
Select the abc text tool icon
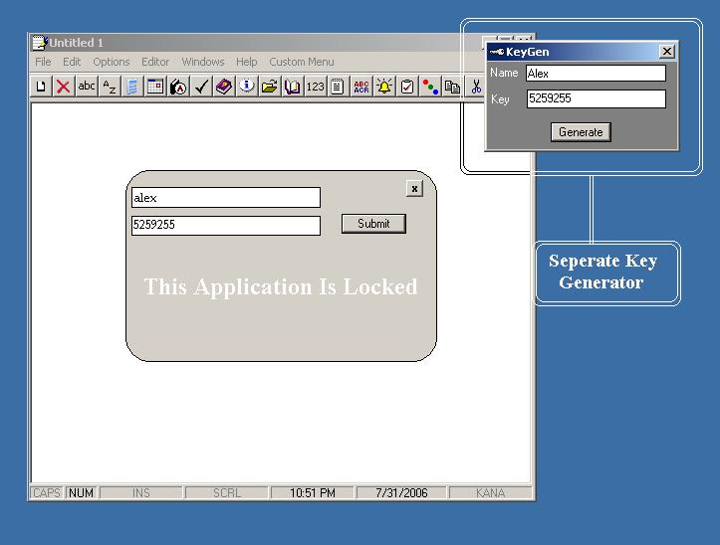[87, 88]
